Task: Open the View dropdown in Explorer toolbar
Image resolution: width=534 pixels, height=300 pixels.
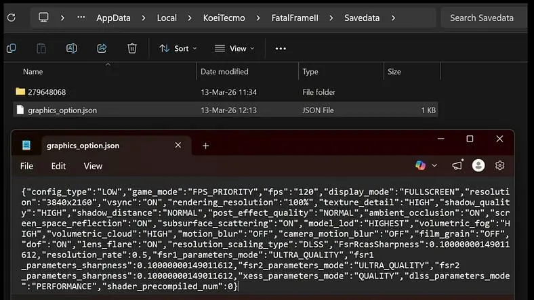Action: click(234, 49)
